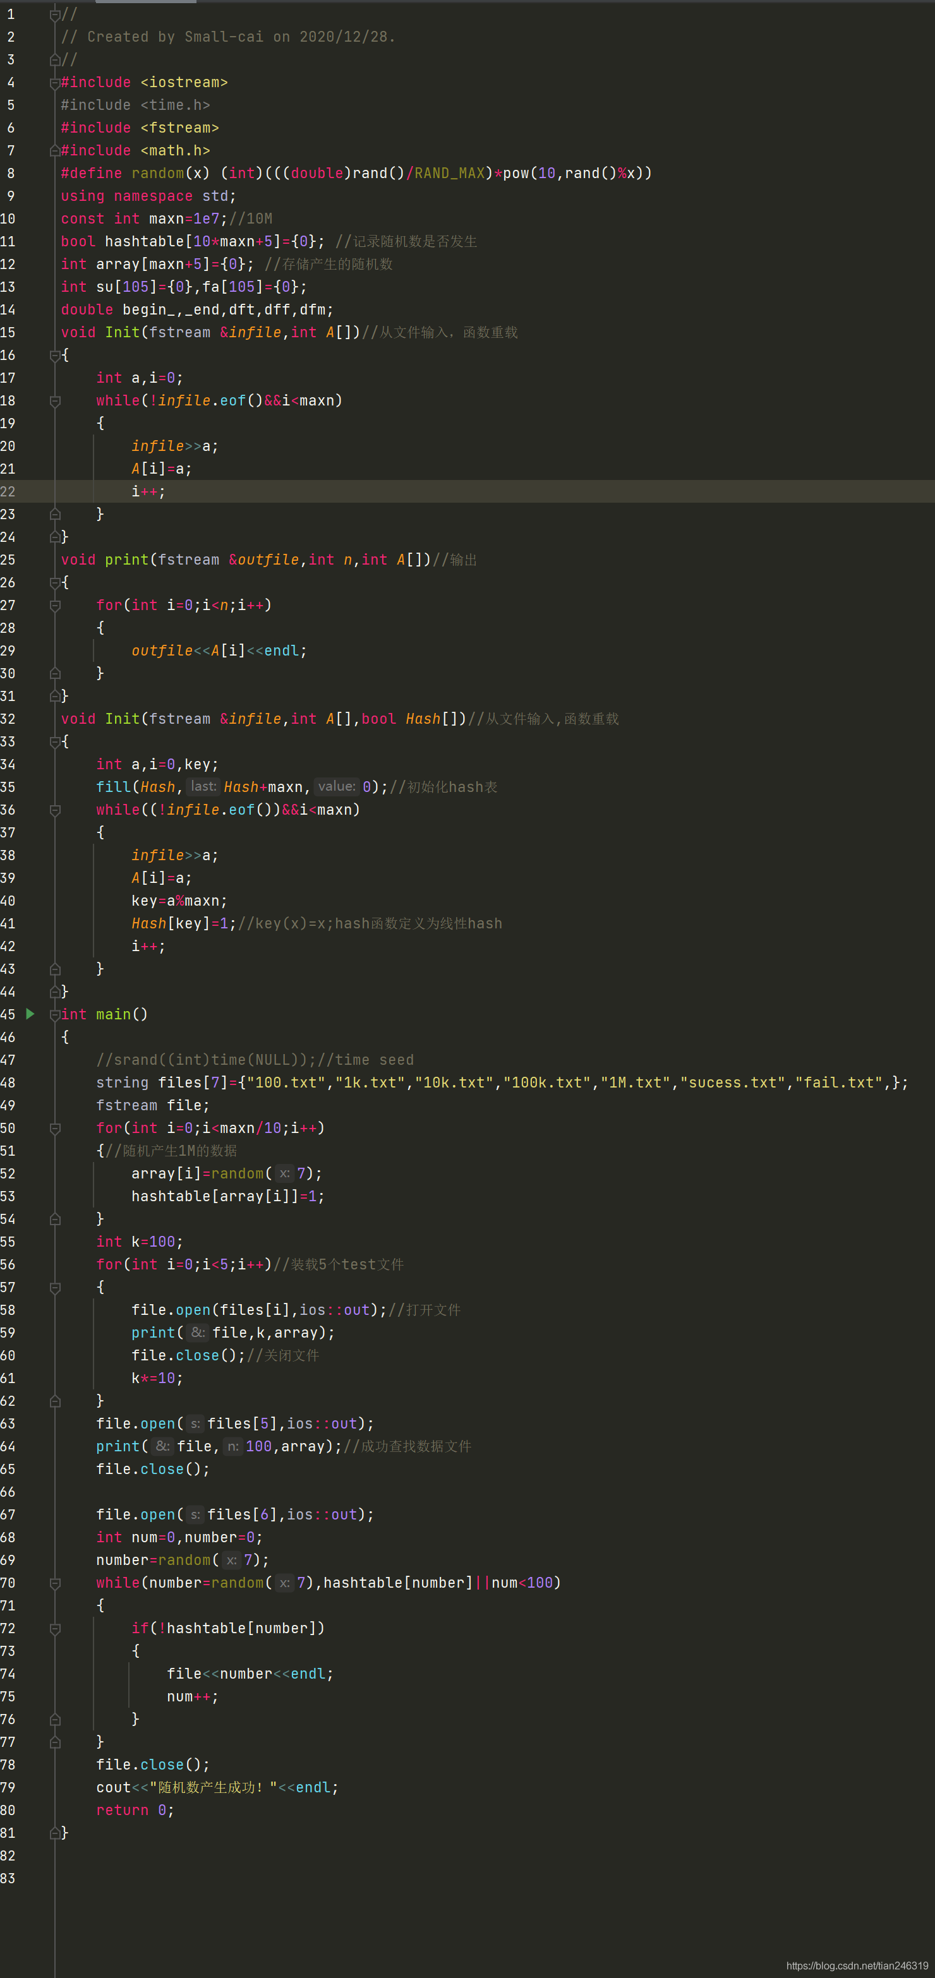The width and height of the screenshot is (935, 1978).
Task: Click 'int su[105]={0},fa[105]={0};' line
Action: pyautogui.click(x=184, y=287)
